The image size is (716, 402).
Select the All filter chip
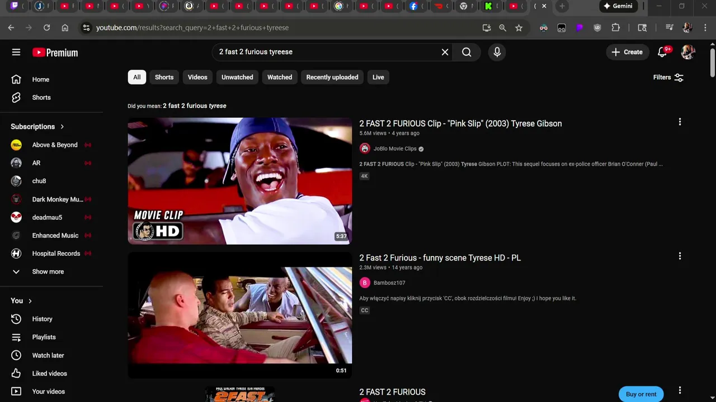point(137,77)
